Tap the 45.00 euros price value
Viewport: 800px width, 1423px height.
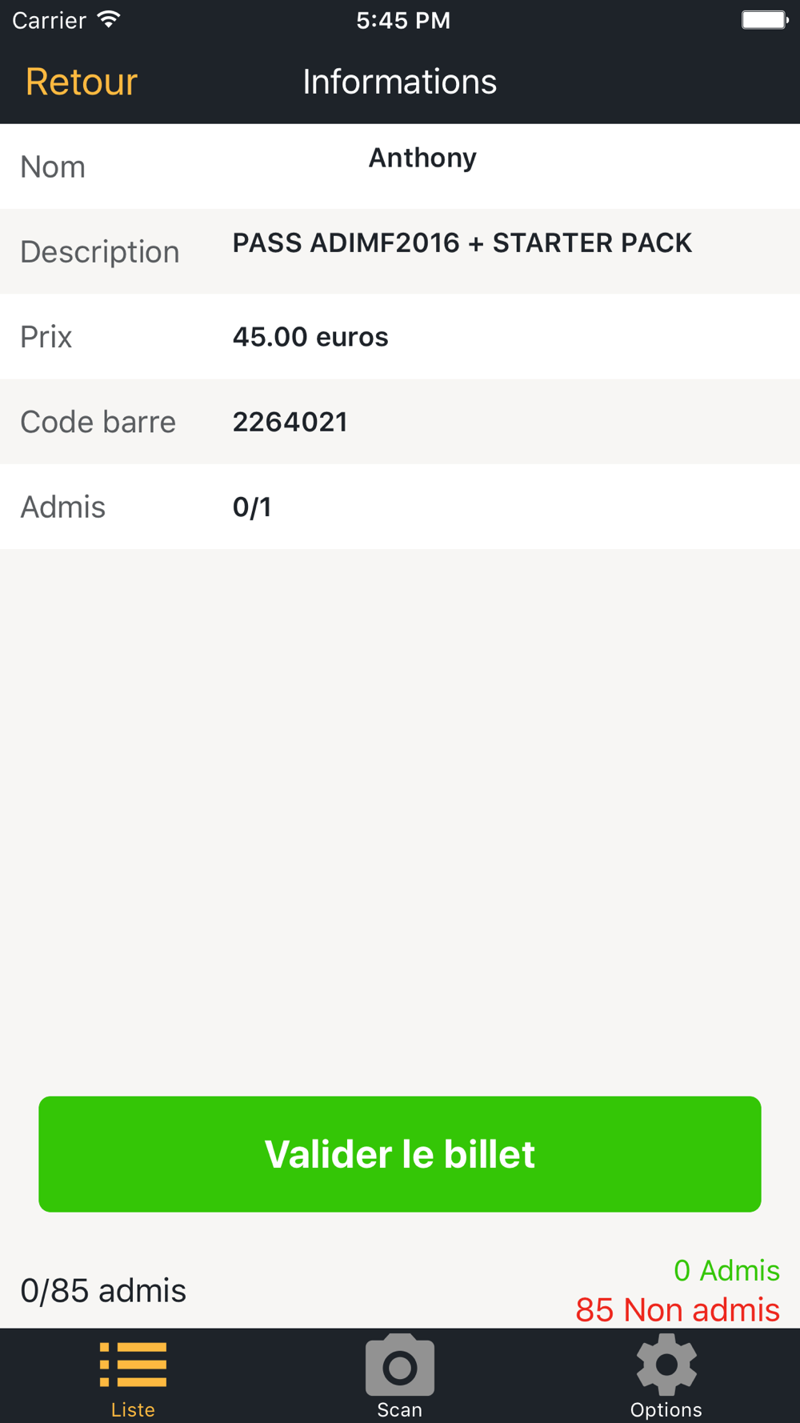pyautogui.click(x=310, y=337)
